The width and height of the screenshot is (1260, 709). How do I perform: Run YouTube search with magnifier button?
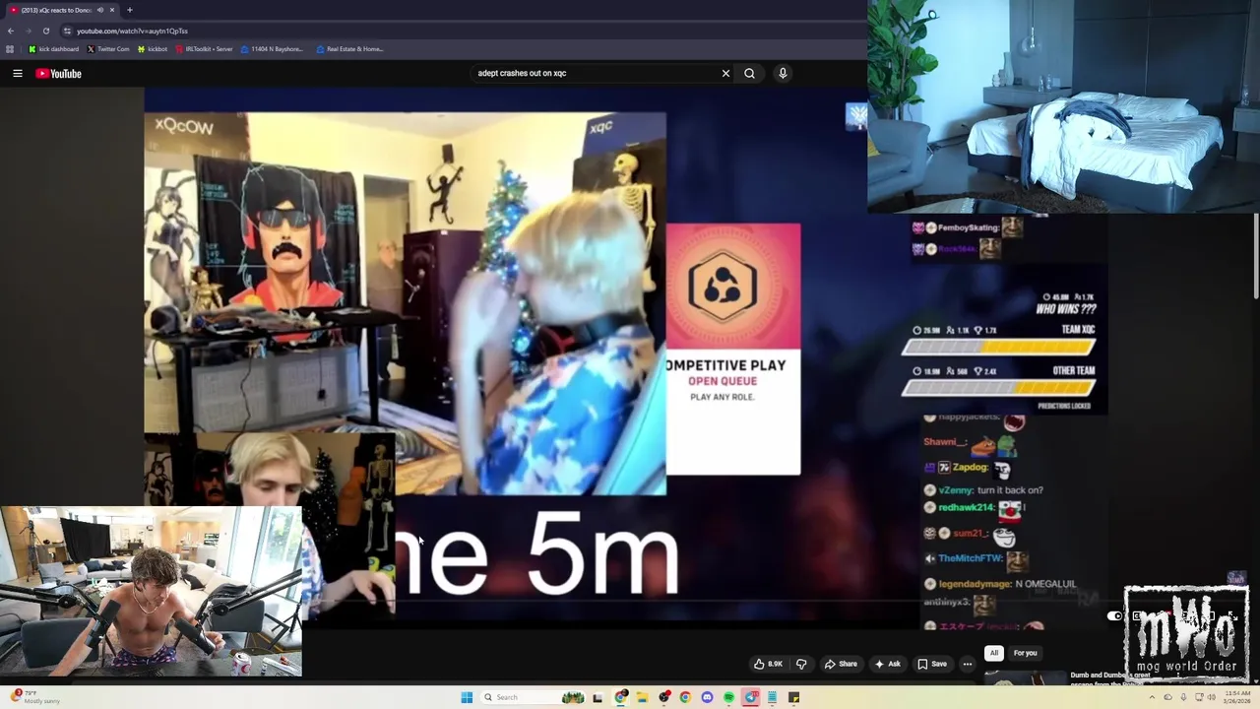coord(749,73)
